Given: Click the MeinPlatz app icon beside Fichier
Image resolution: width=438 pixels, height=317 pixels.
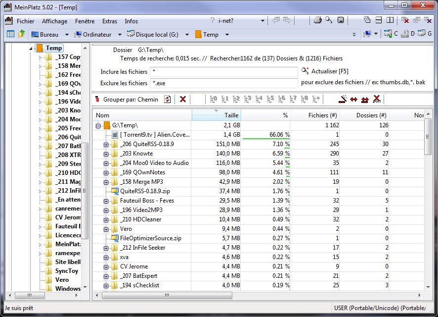Looking at the screenshot, I should [9, 21].
